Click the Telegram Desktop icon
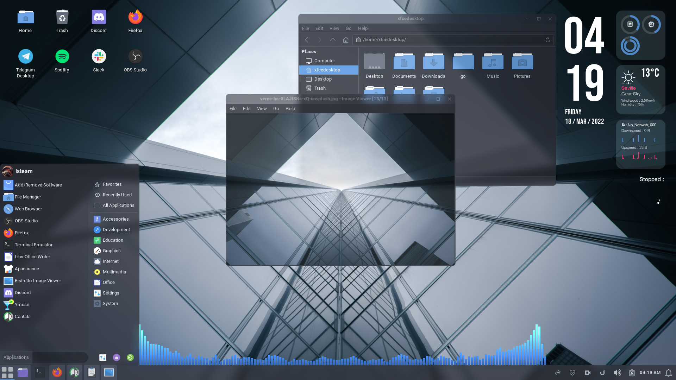676x380 pixels. click(x=25, y=63)
